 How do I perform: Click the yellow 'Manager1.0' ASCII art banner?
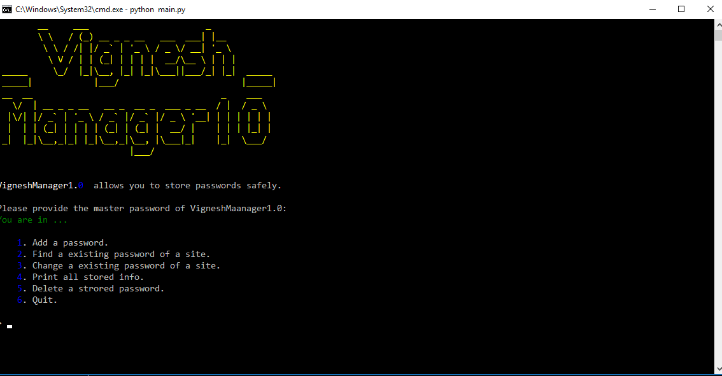tap(136, 125)
